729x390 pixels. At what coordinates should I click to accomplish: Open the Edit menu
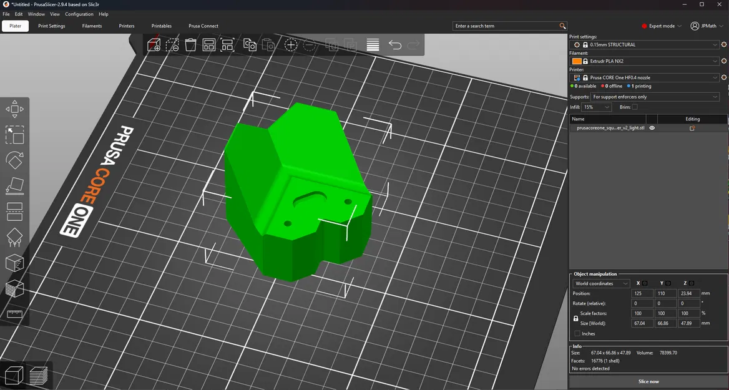[x=19, y=14]
